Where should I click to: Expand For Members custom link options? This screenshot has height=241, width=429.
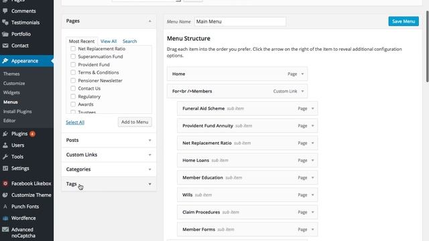click(x=302, y=91)
